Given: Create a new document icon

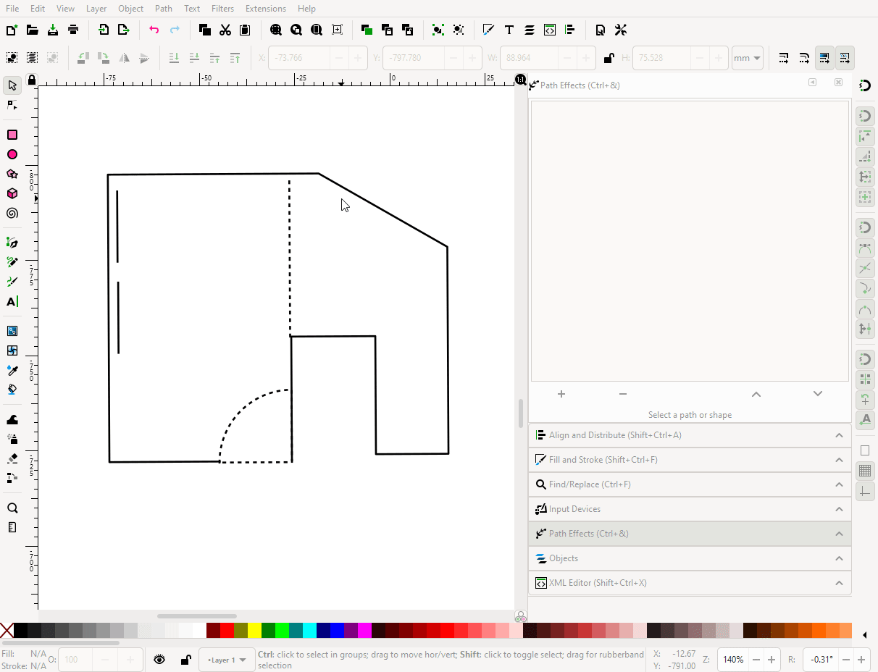Looking at the screenshot, I should 12,30.
